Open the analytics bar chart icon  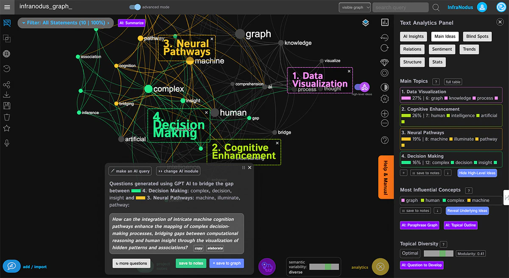pyautogui.click(x=385, y=22)
